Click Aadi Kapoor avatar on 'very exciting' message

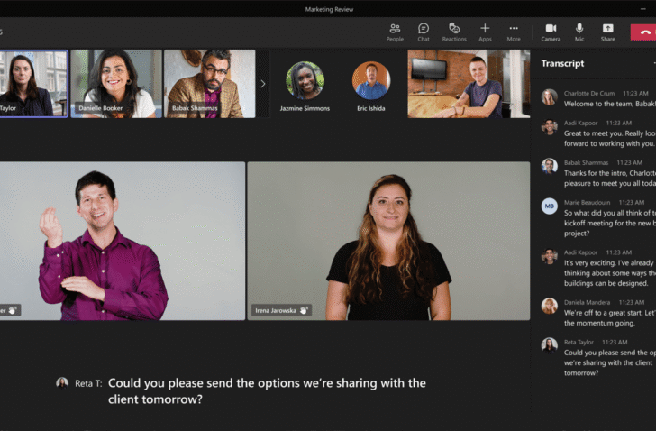(549, 256)
